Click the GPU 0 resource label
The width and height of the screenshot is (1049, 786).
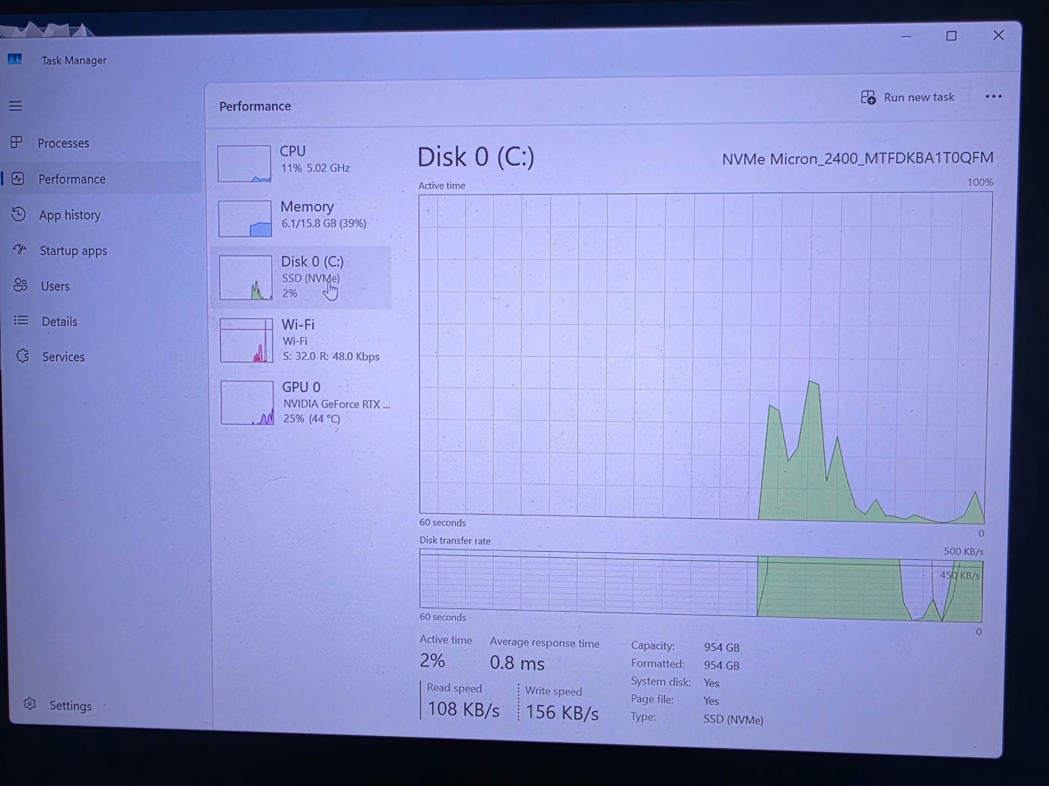[301, 387]
